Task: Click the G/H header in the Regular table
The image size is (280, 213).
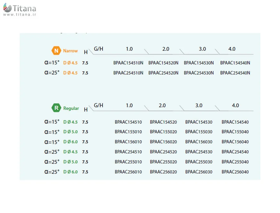Action: [99, 105]
